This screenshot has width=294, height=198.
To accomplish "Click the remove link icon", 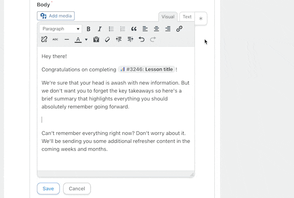I will (44, 39).
